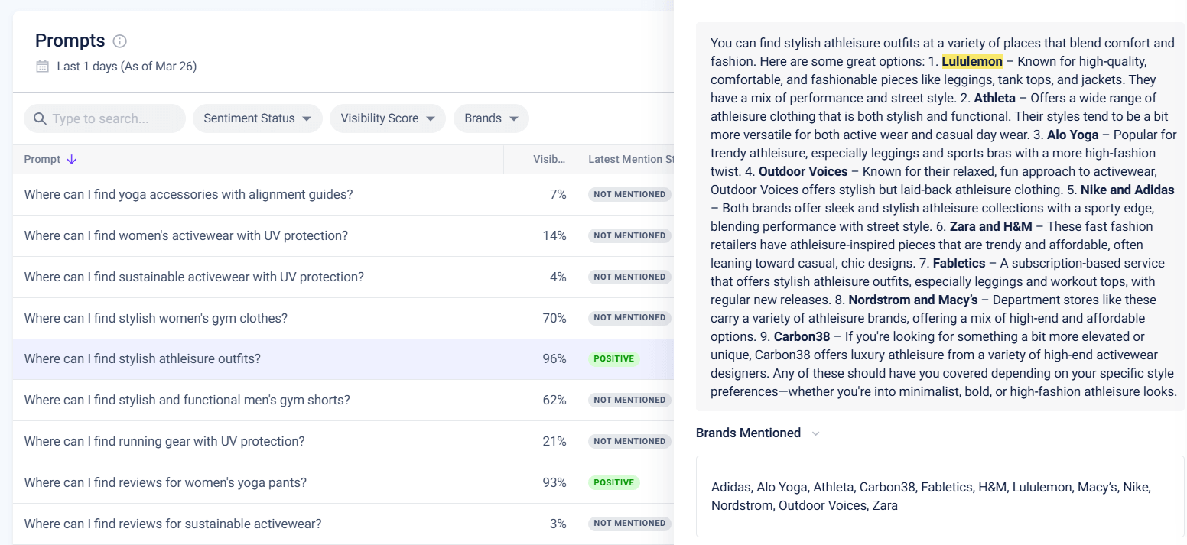Open the Visibility Score filter dropdown
Image resolution: width=1187 pixels, height=545 pixels.
(388, 118)
